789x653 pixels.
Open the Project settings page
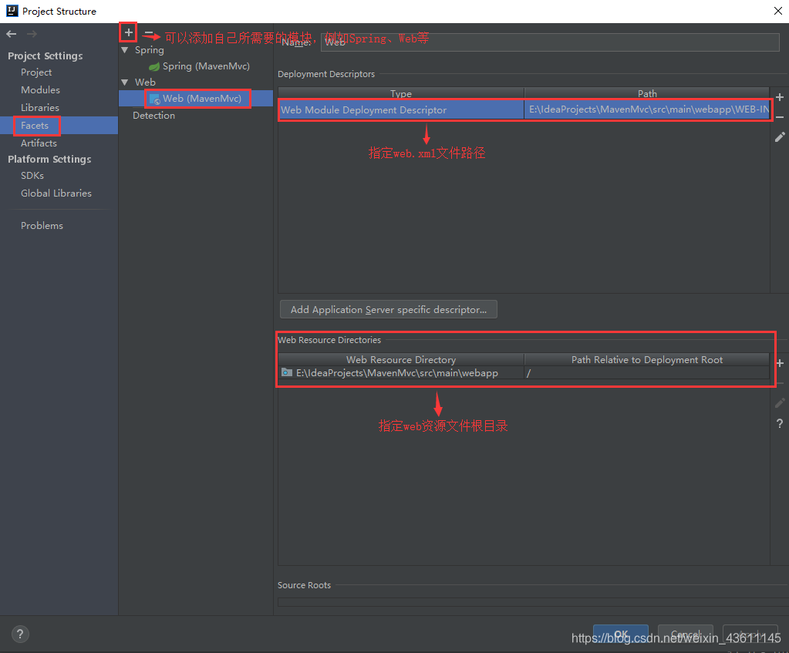coord(36,72)
